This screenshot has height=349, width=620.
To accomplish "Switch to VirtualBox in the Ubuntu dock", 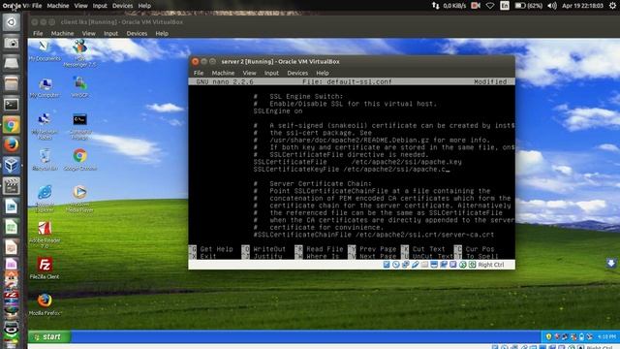I will 11,166.
